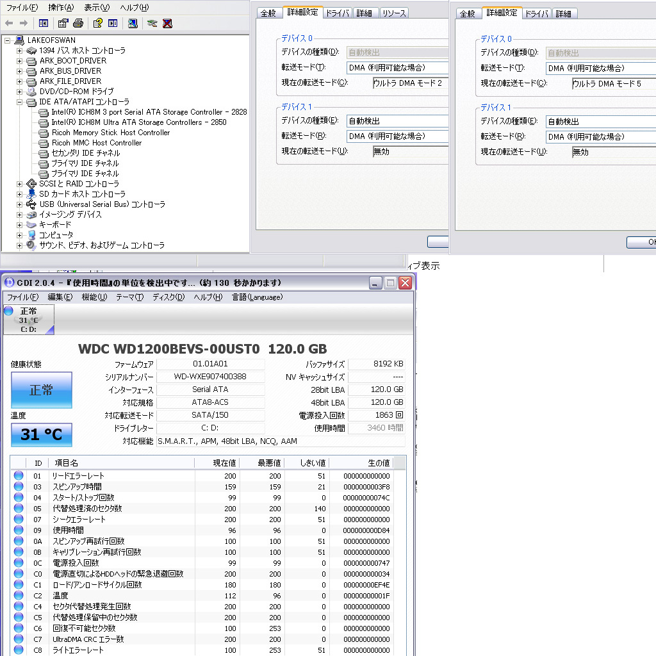Click the 正常 health status button

(42, 390)
